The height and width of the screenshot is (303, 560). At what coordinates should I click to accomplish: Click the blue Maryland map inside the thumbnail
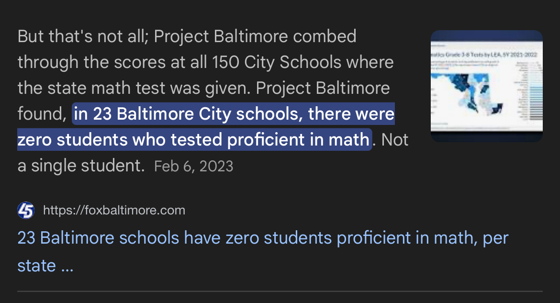[x=468, y=93]
